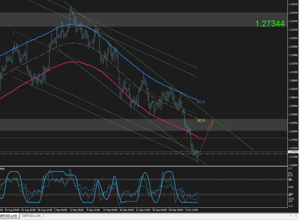Select the yellow 163.9 moving average label
Image resolution: width=299 pixels, height=220 pixels.
click(201, 120)
